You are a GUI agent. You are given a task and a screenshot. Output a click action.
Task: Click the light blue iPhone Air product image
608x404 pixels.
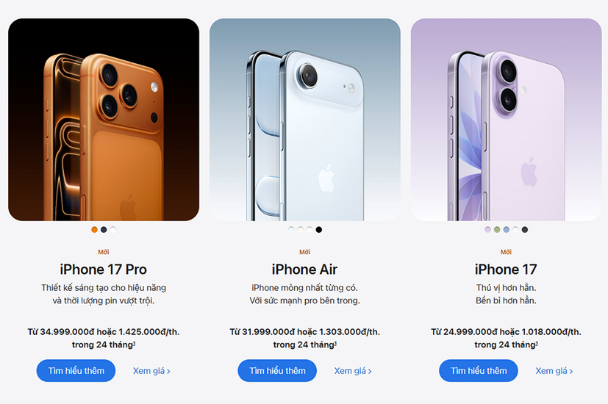coord(305,120)
